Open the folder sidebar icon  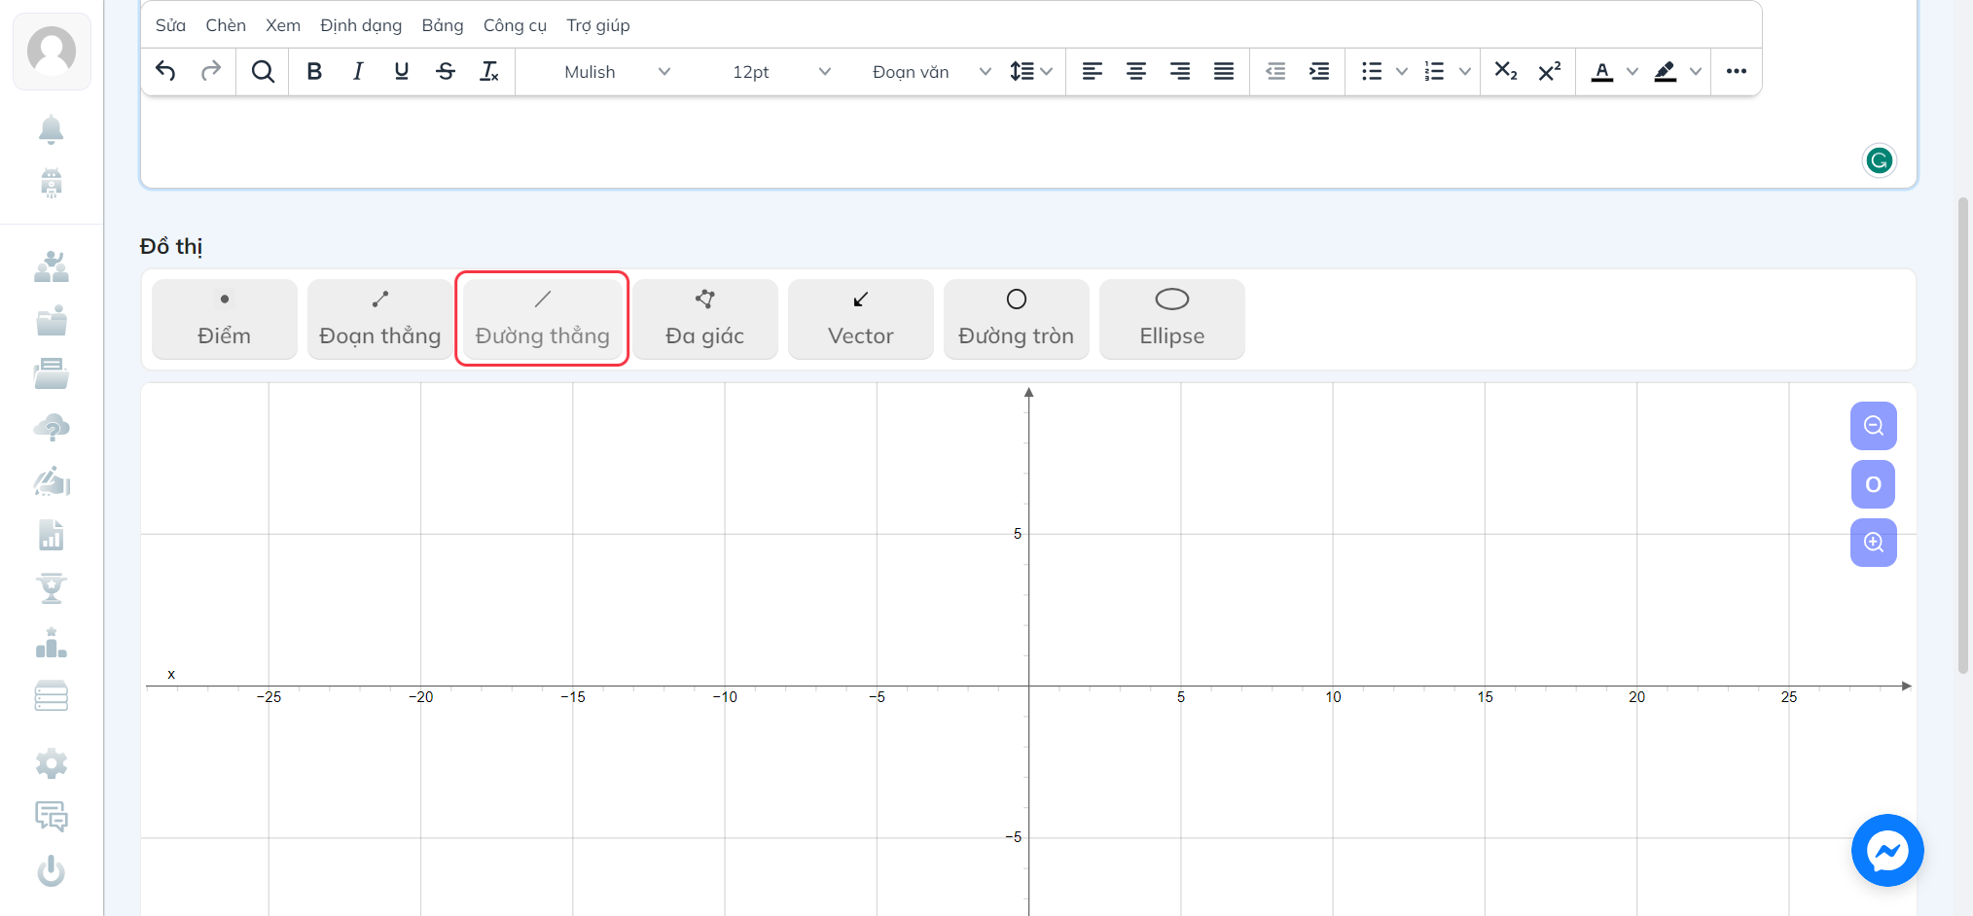pos(52,320)
